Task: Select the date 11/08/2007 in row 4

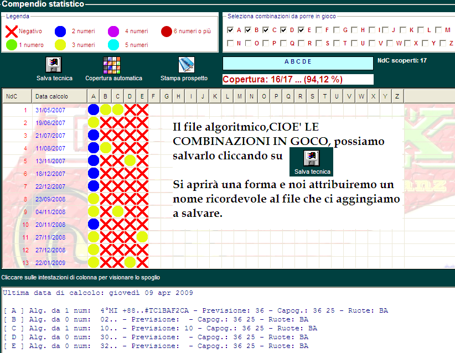Action: click(50, 148)
